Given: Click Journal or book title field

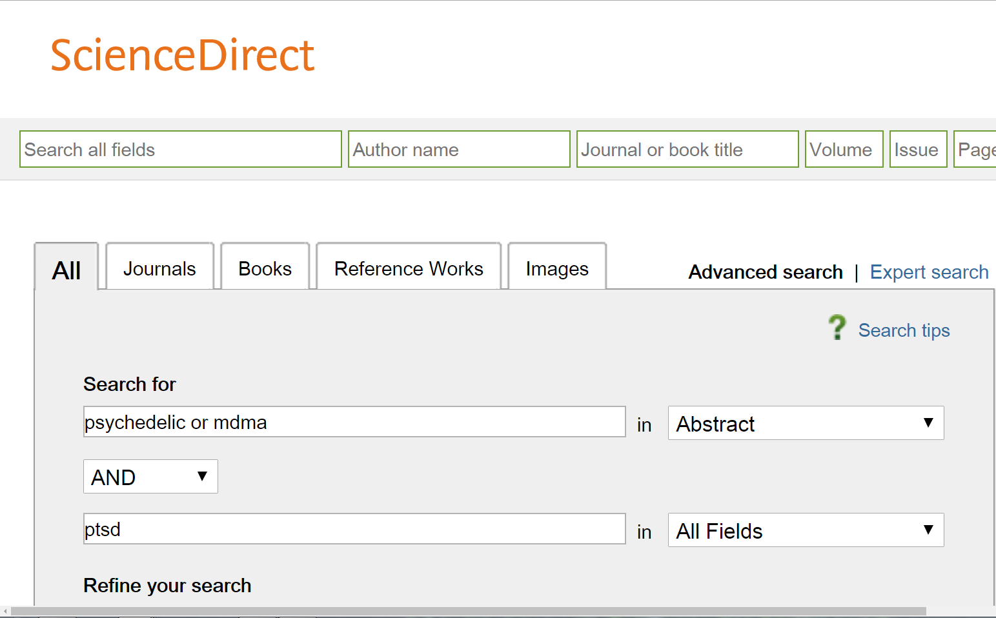Looking at the screenshot, I should click(x=687, y=149).
